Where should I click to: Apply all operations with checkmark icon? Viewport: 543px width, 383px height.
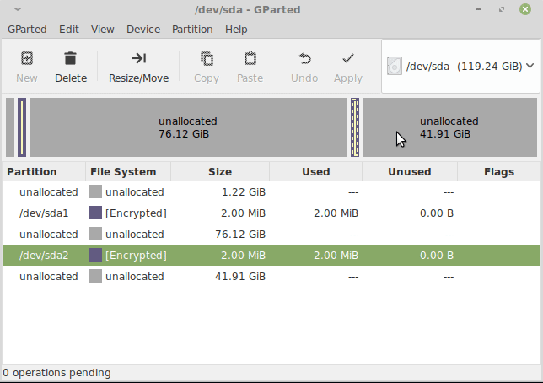point(348,58)
